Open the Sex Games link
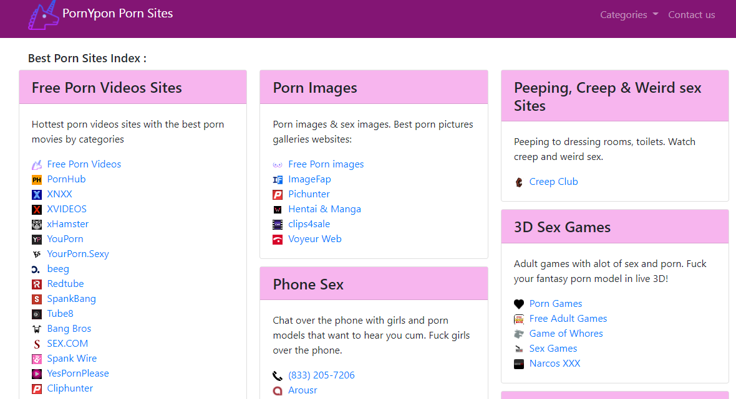736x399 pixels. click(x=553, y=349)
